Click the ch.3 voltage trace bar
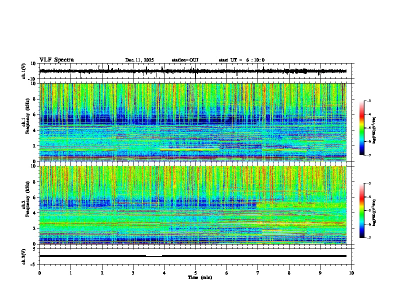 tap(193, 256)
